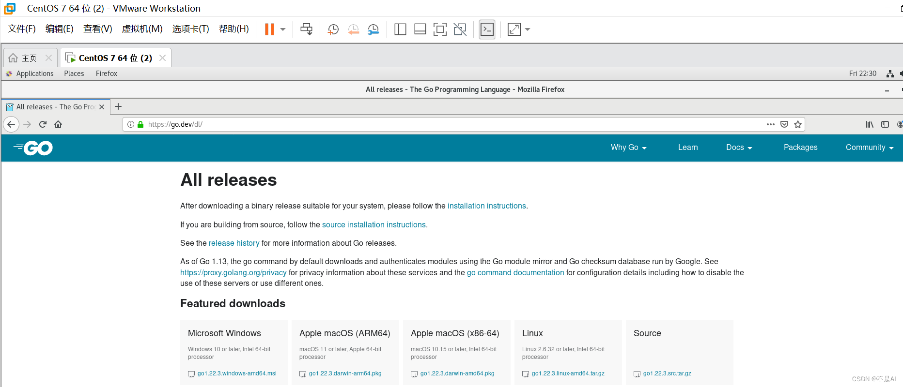Go back in Firefox
The width and height of the screenshot is (903, 387).
[11, 124]
